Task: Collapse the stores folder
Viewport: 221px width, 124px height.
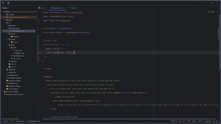Action: (7, 39)
